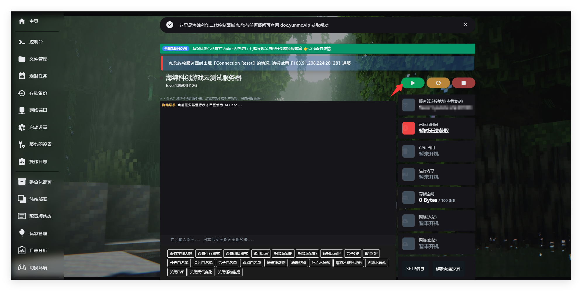Click 关闭怪物生成 command button
Viewport: 582px width, 291px height.
click(229, 272)
